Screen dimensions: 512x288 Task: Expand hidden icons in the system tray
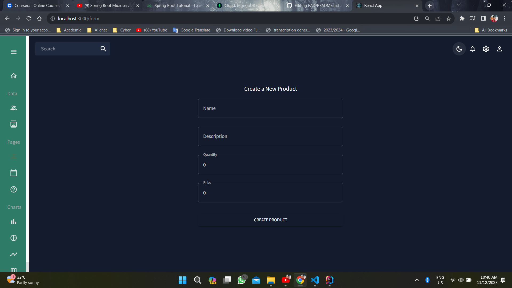pyautogui.click(x=417, y=280)
